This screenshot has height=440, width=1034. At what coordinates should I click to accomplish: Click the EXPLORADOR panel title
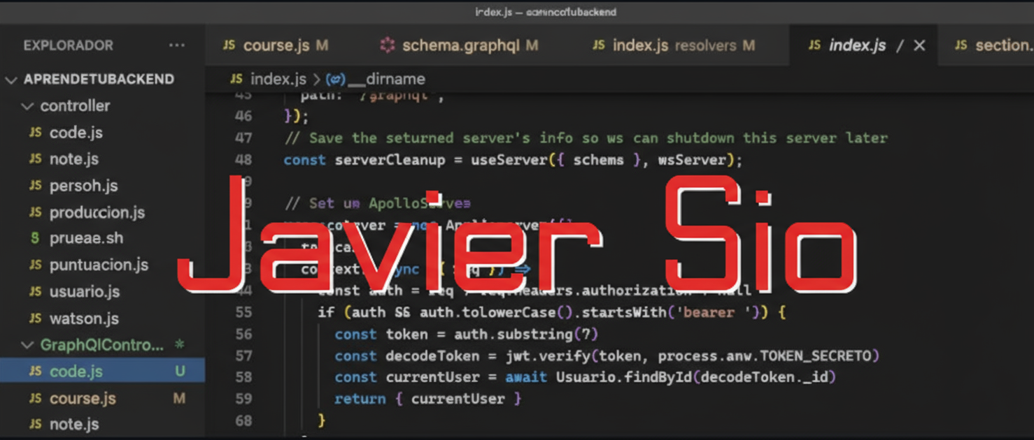click(x=69, y=46)
